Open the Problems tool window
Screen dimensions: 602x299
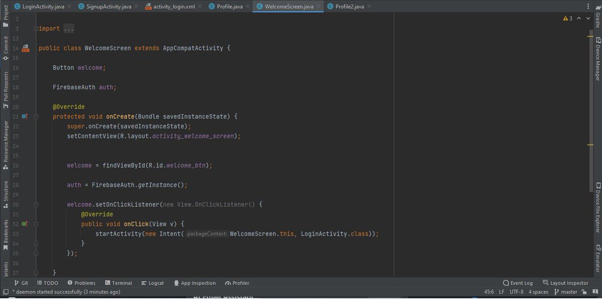pyautogui.click(x=81, y=283)
